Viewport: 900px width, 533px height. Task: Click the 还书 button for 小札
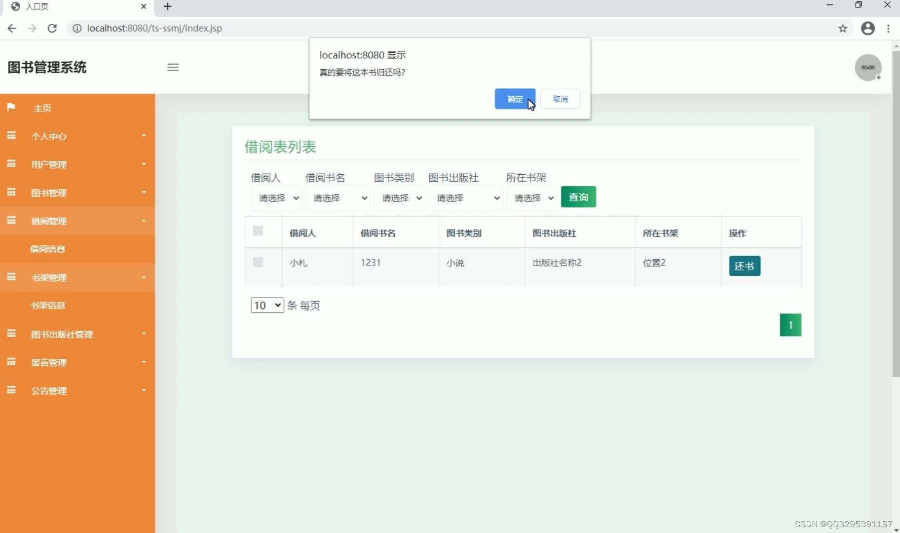coord(745,266)
